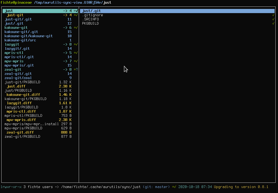Image resolution: width=278 pixels, height=193 pixels.
Task: Open the 'just-git/.git' folder row
Action: coord(40,19)
